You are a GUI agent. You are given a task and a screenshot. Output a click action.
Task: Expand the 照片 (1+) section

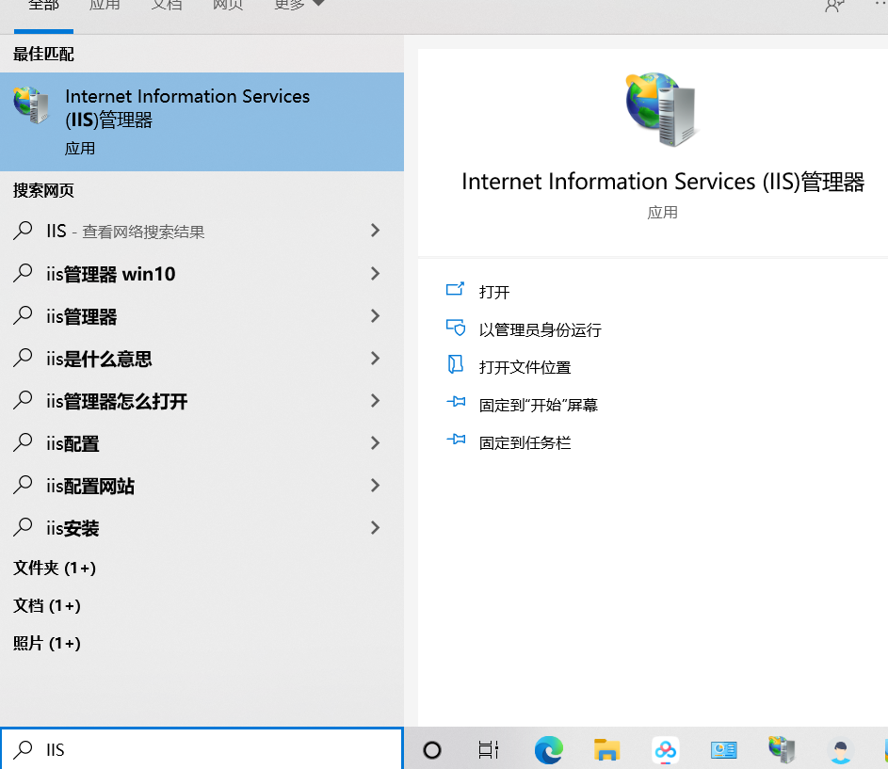45,643
